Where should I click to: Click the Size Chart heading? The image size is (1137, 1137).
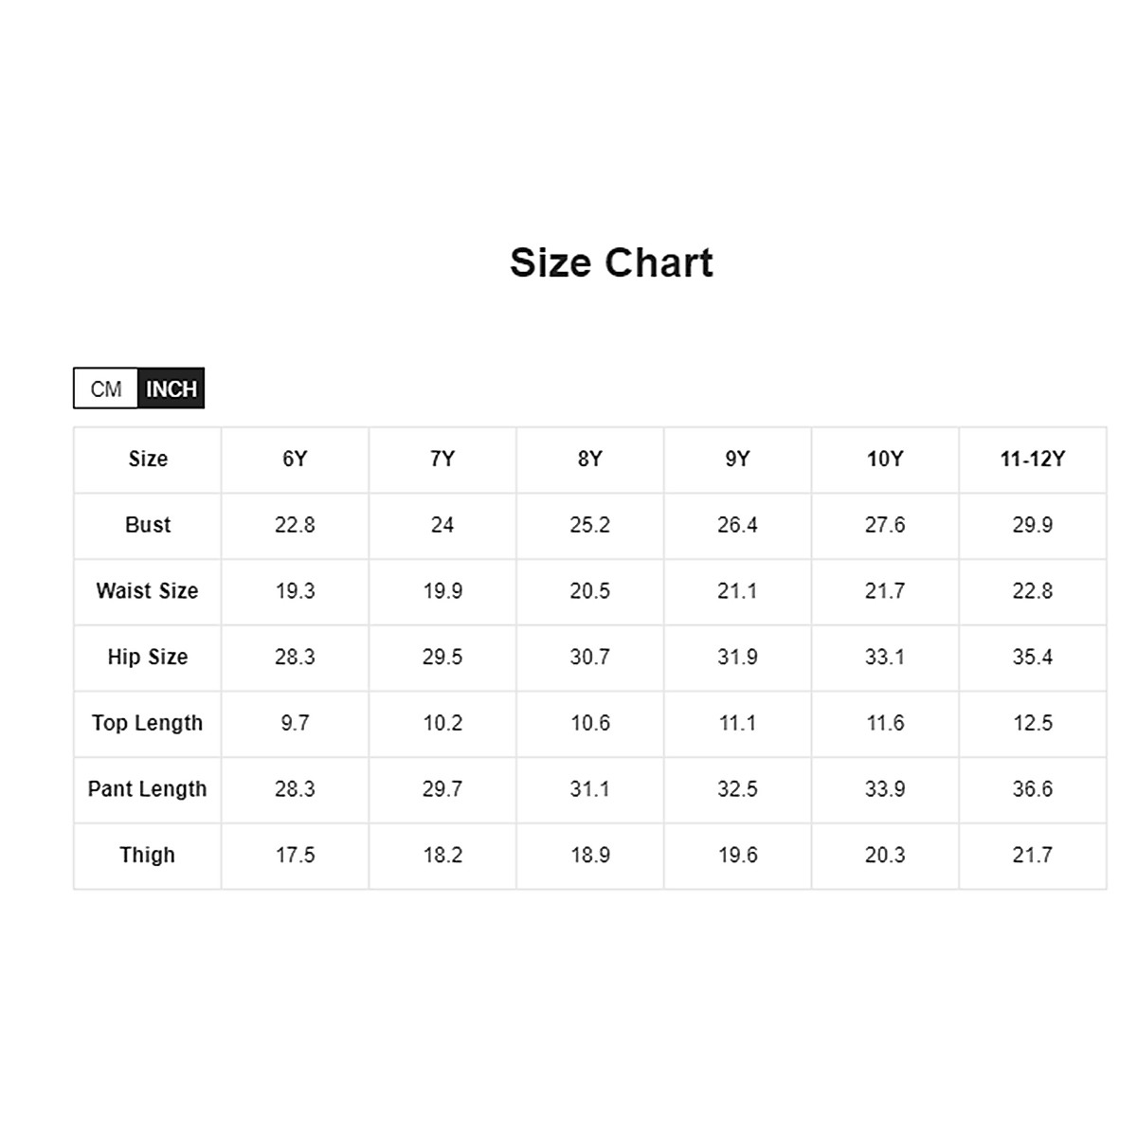[x=611, y=262]
